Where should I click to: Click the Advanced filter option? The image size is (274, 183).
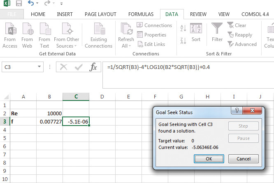click(242, 44)
